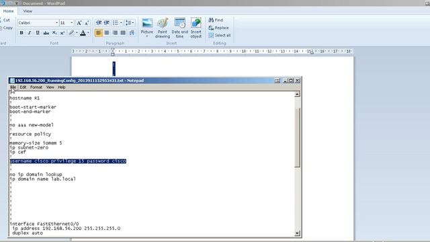Open Notepad File menu
Screen dimensions: 430x242
click(x=13, y=87)
